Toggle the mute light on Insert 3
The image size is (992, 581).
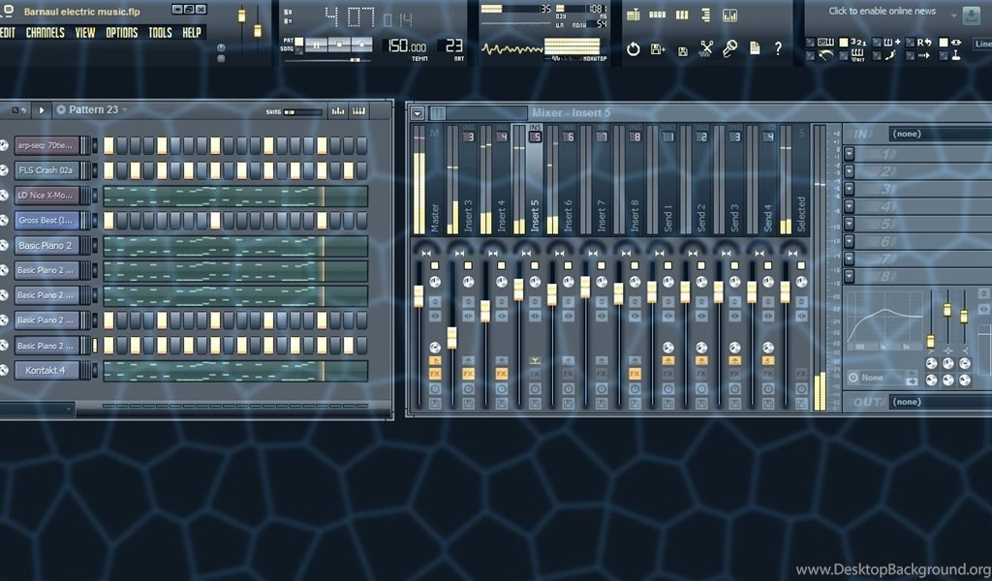point(468,265)
